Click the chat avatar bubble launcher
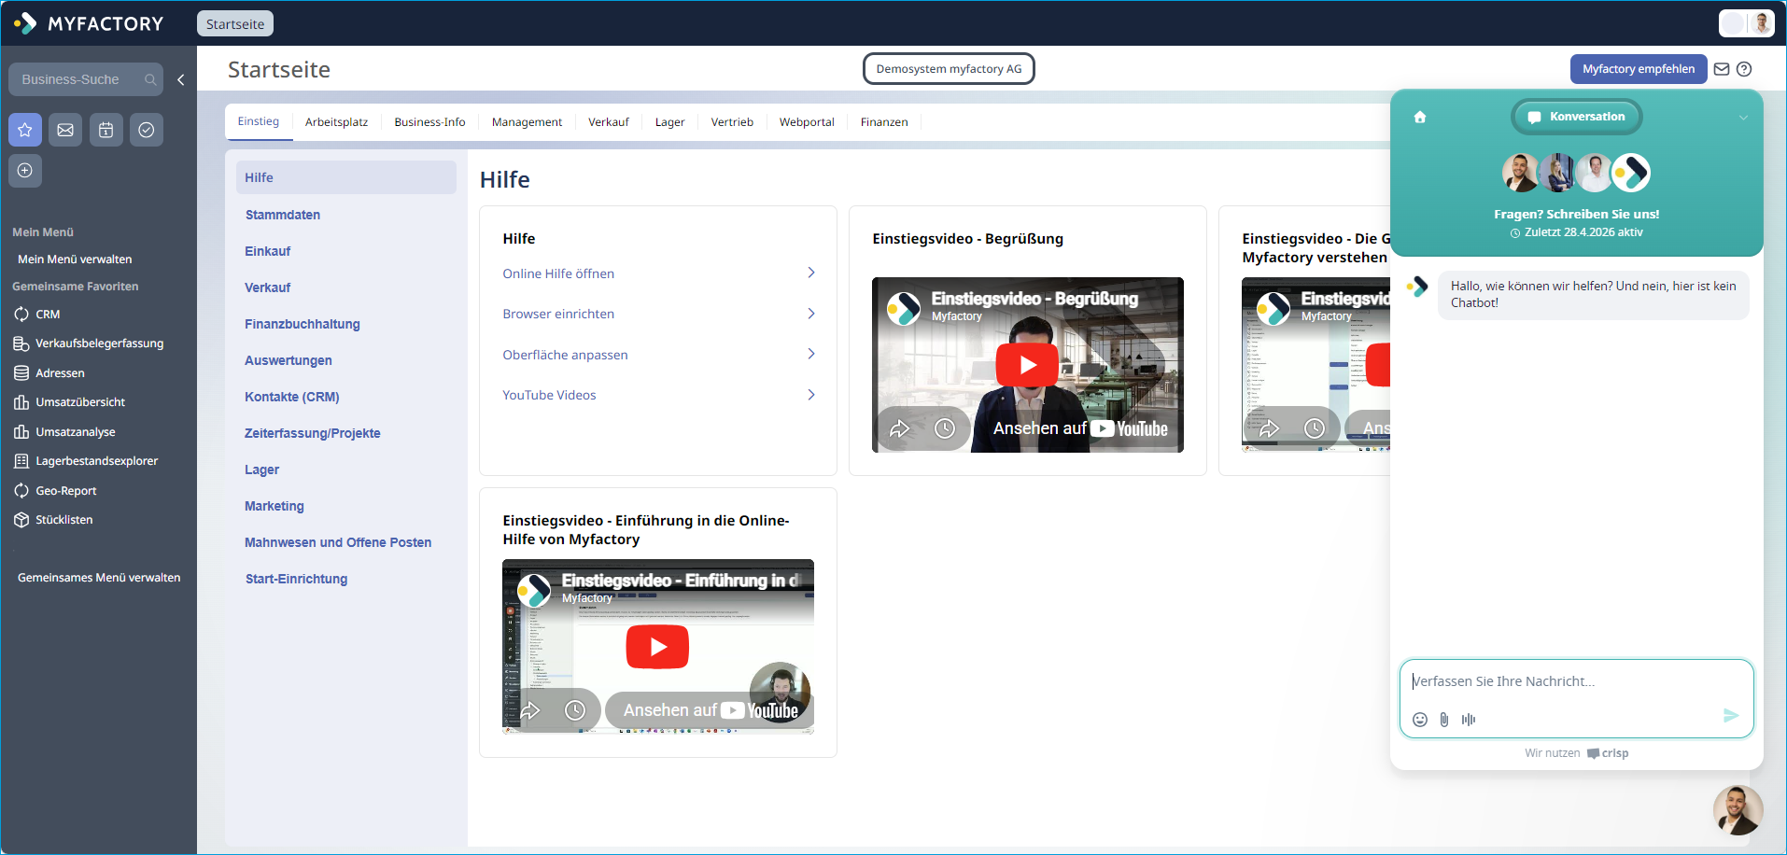The height and width of the screenshot is (855, 1787). [1738, 810]
